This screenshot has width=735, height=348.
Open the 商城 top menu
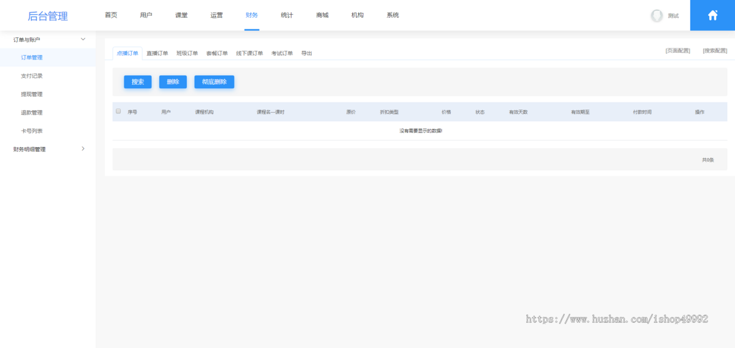[322, 15]
